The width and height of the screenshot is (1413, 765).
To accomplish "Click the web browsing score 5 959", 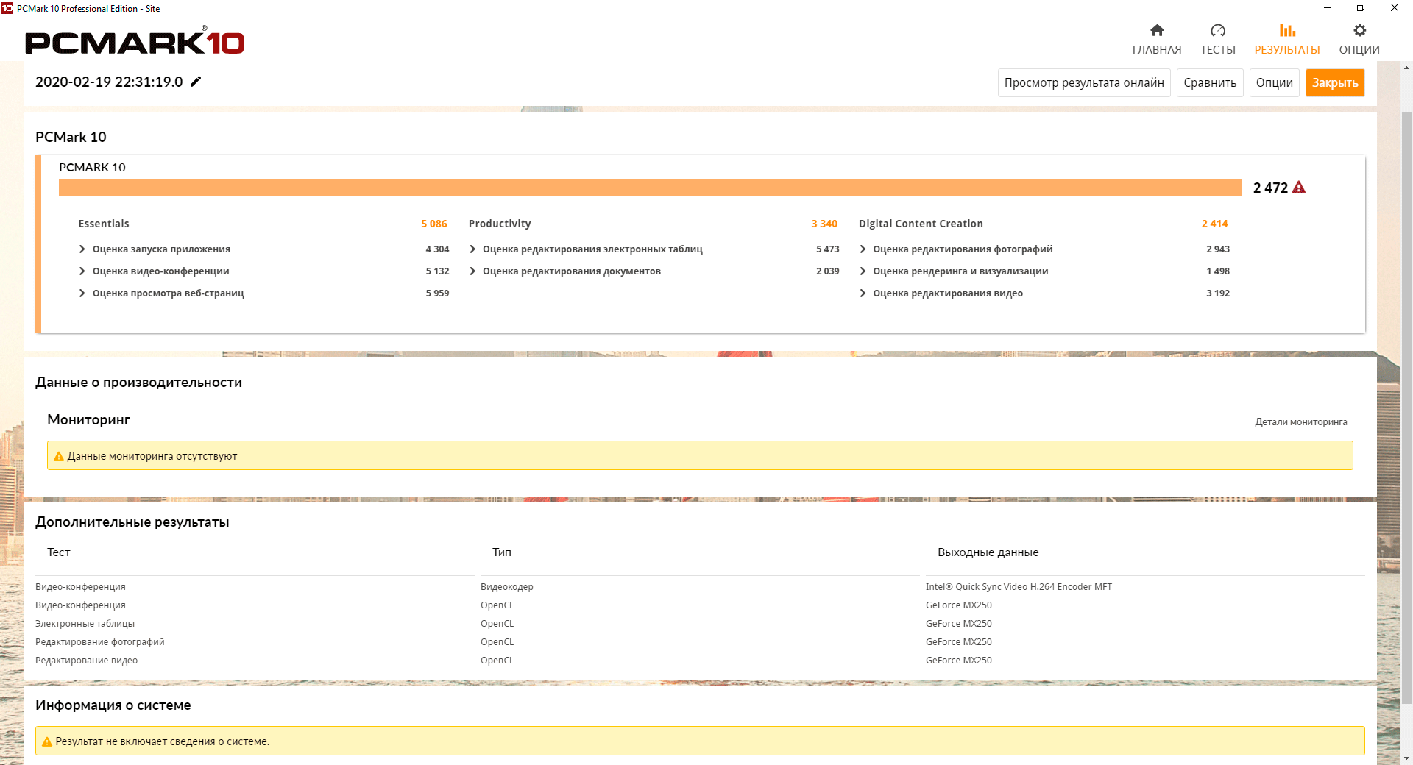I will click(437, 293).
